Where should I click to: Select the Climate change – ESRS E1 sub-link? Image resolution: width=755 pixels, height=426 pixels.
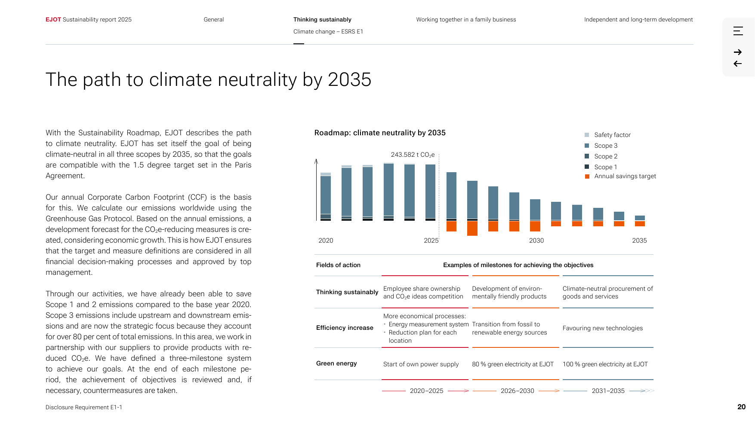pos(328,31)
